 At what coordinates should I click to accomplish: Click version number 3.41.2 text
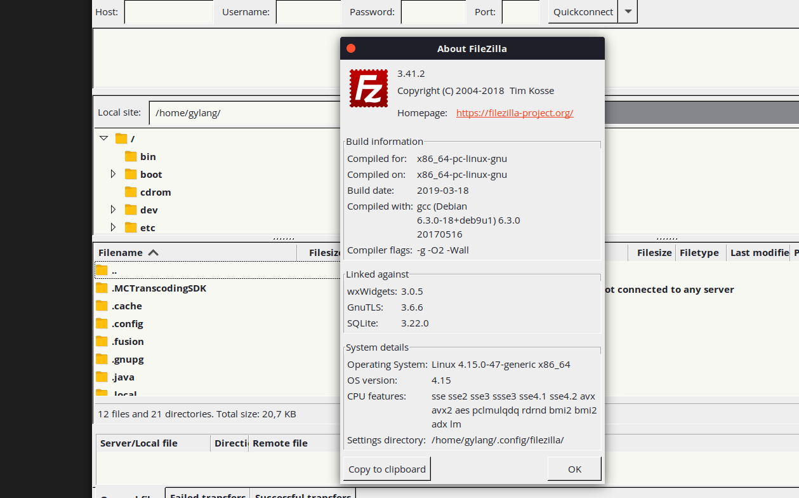pos(411,74)
